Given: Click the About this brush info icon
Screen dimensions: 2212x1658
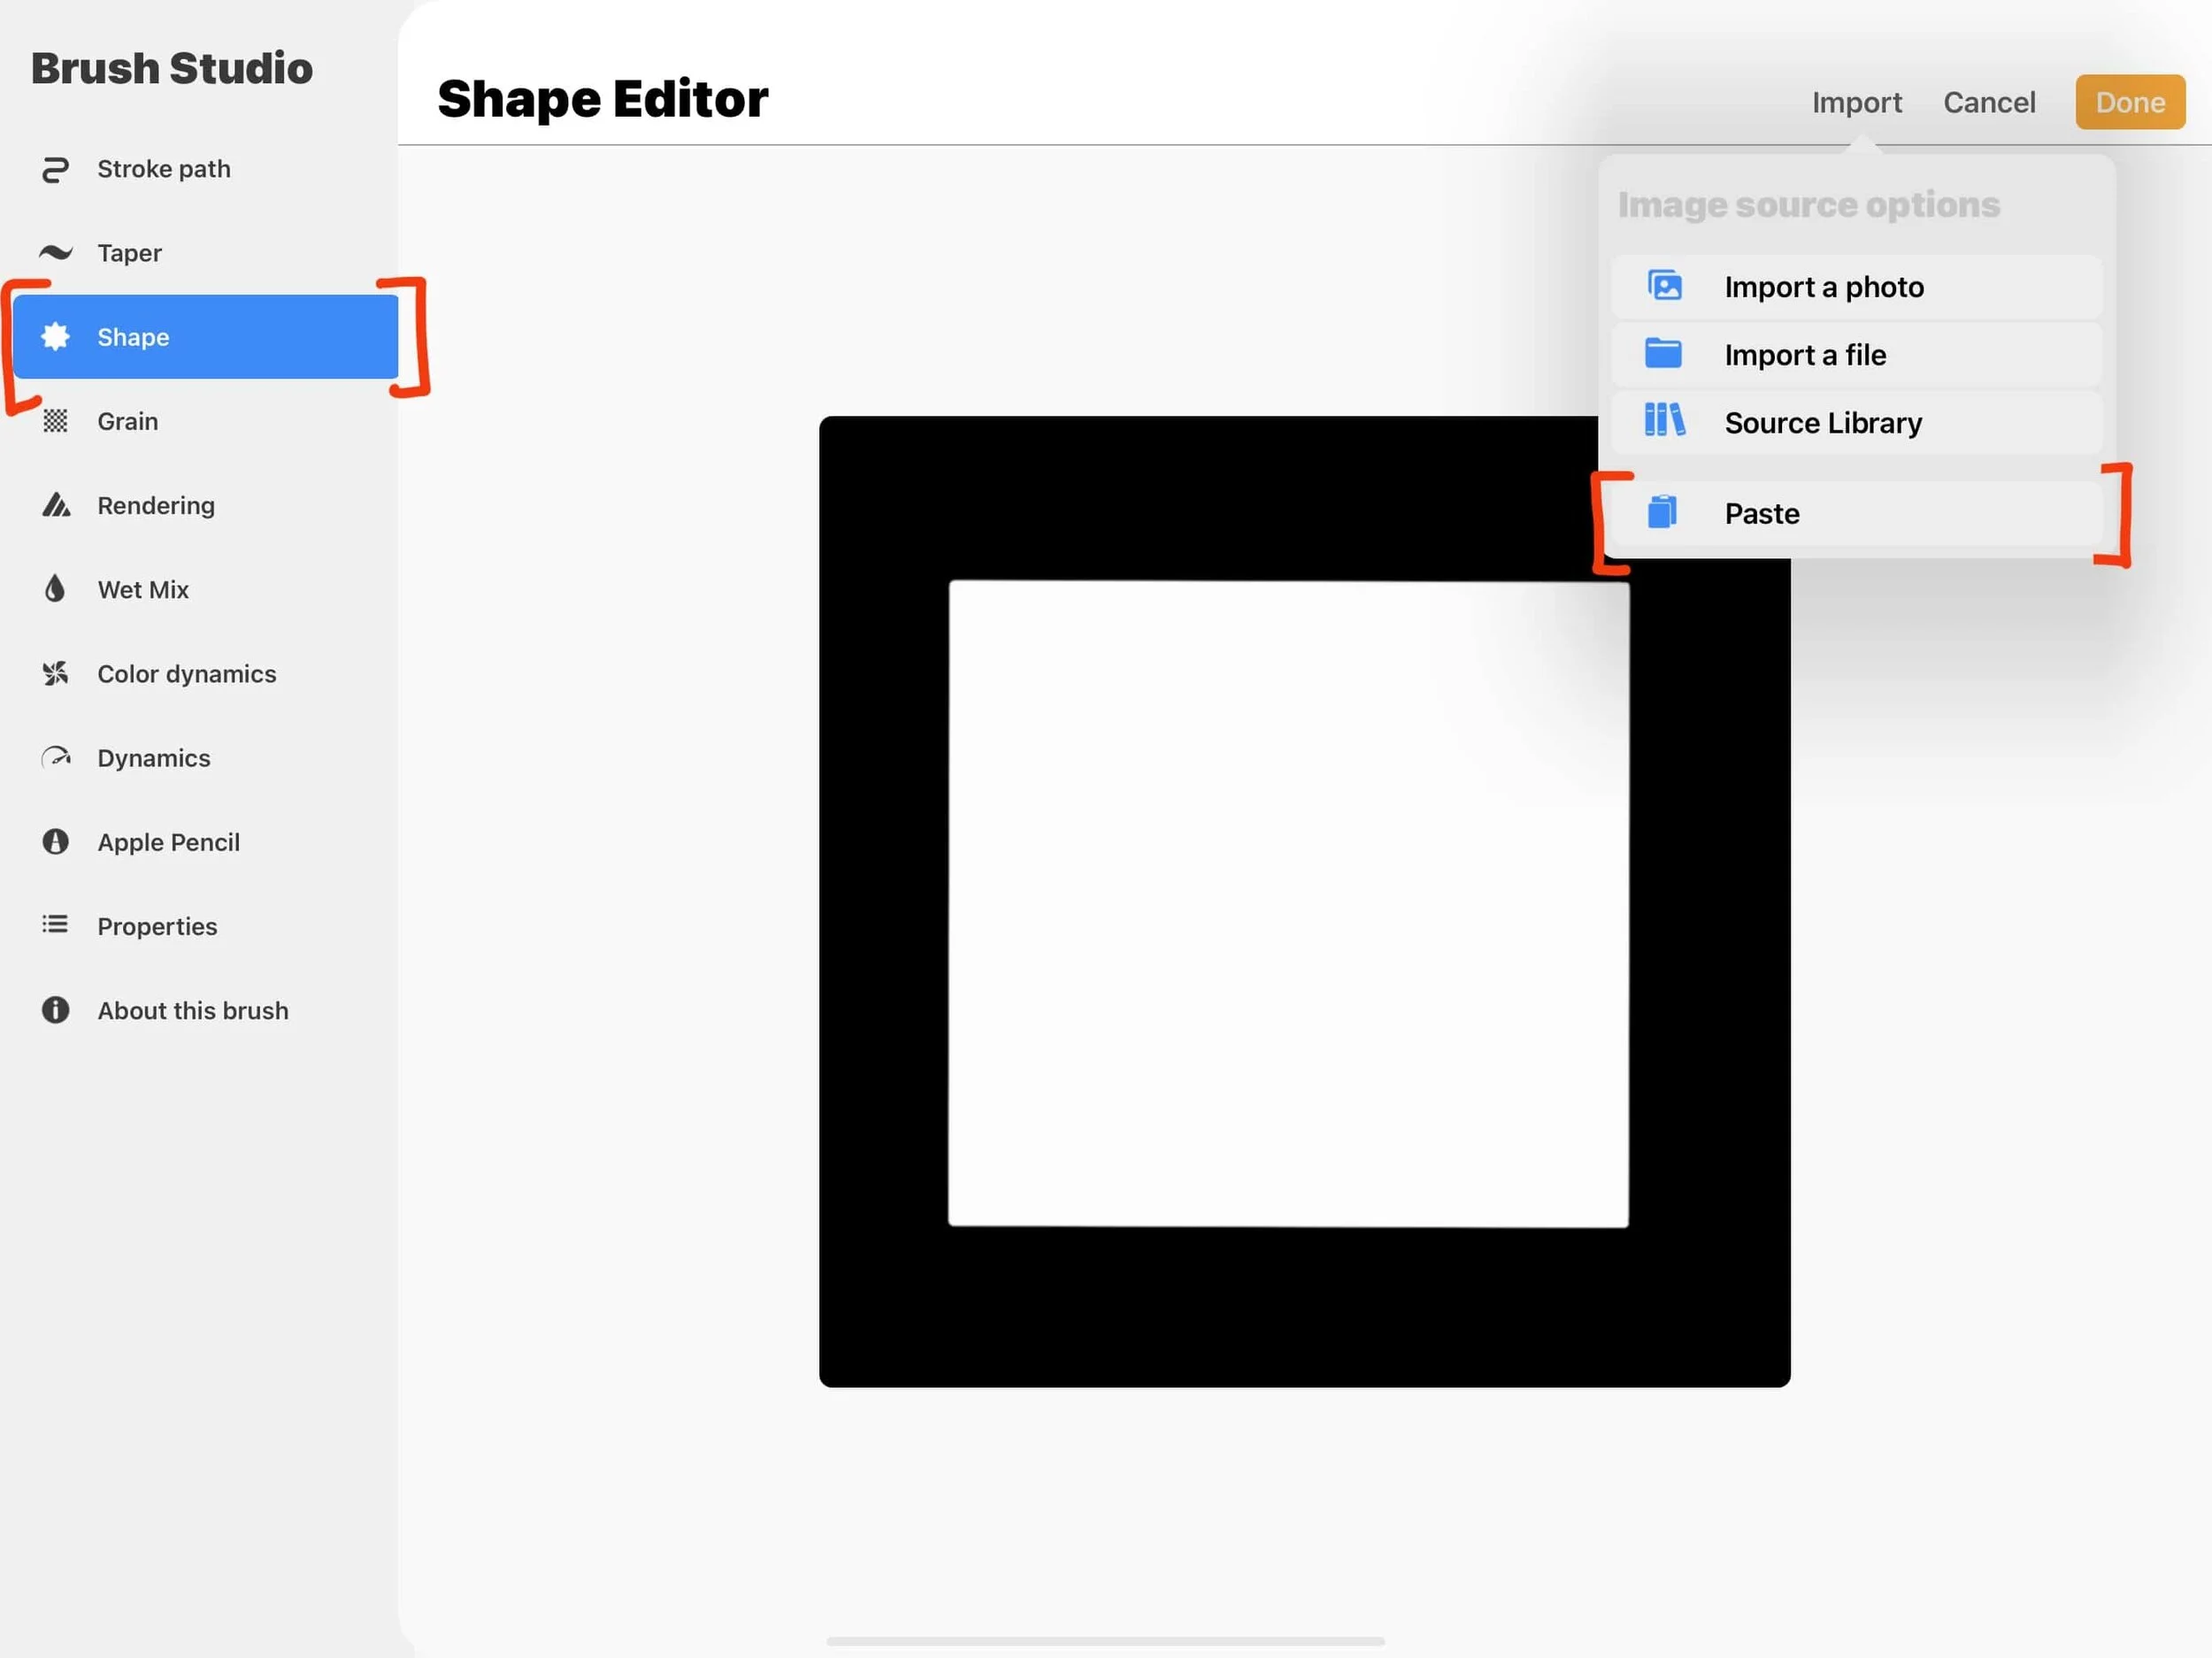Looking at the screenshot, I should click(55, 1010).
